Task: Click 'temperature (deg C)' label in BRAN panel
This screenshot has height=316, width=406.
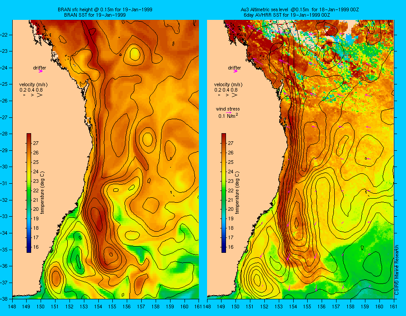Action: pos(42,193)
